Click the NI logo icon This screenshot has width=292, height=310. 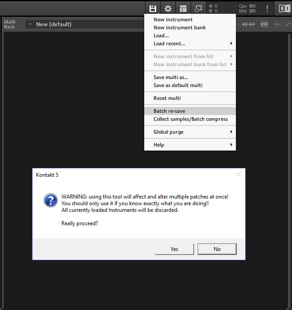(x=284, y=8)
